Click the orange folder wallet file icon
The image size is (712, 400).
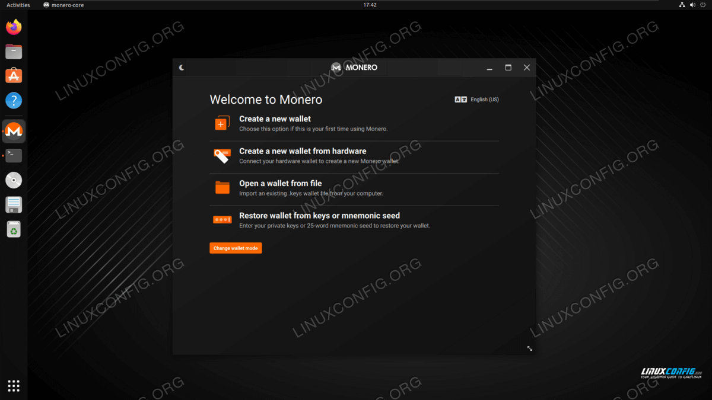[x=222, y=188]
